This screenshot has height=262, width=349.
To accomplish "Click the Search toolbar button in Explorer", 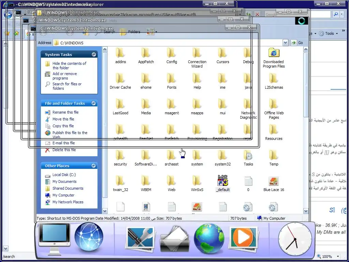I will (x=105, y=32).
